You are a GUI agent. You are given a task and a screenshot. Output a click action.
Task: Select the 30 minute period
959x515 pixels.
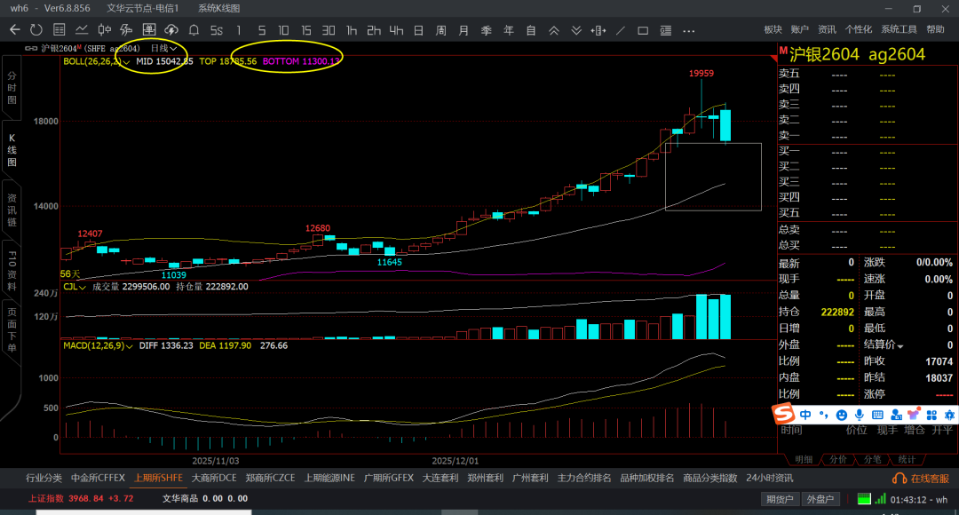point(329,30)
